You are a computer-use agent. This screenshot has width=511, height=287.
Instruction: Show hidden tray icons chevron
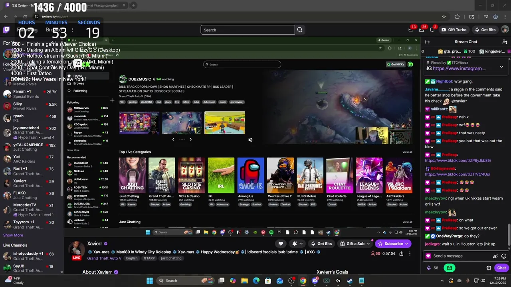tap(442, 281)
